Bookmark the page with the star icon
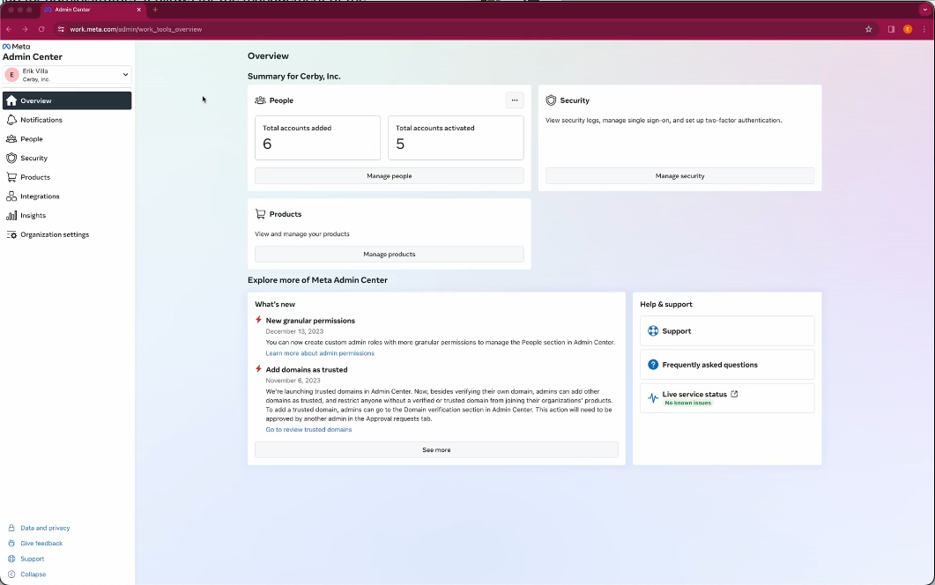Image resolution: width=935 pixels, height=585 pixels. [x=869, y=29]
